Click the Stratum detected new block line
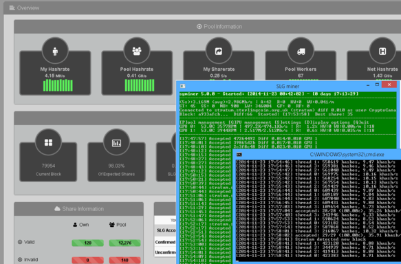The height and width of the screenshot is (264, 401). [301, 239]
